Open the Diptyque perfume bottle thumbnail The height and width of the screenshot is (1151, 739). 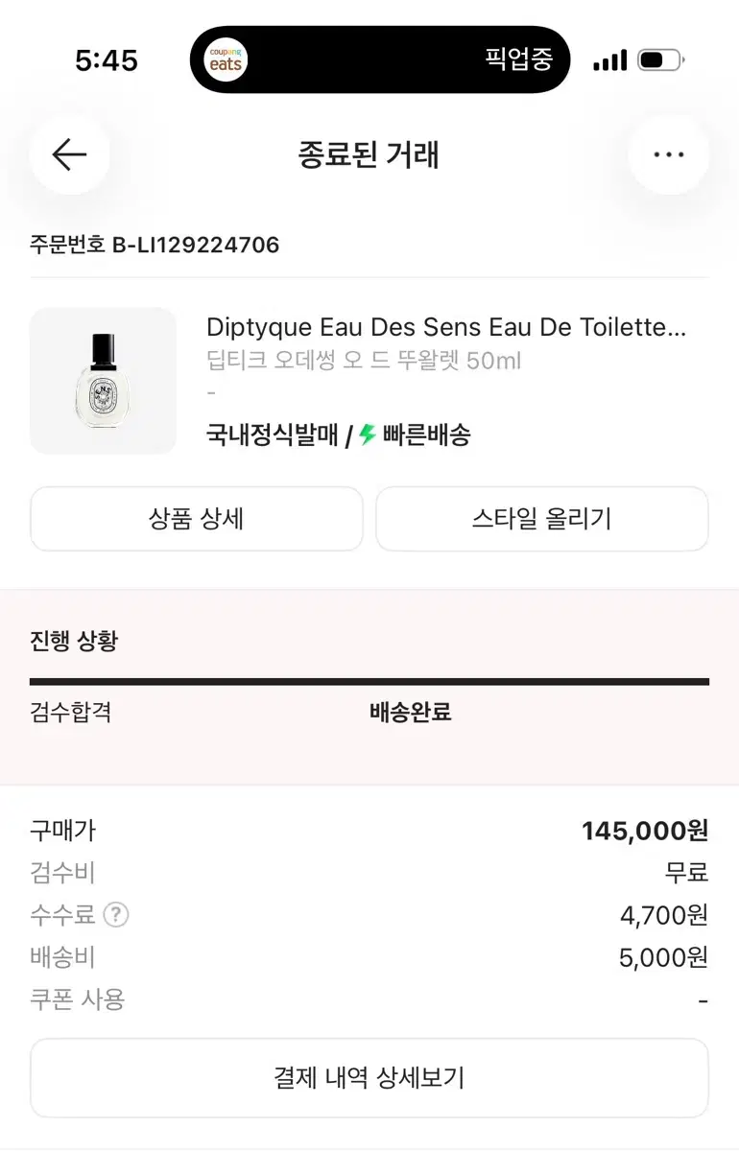coord(103,381)
